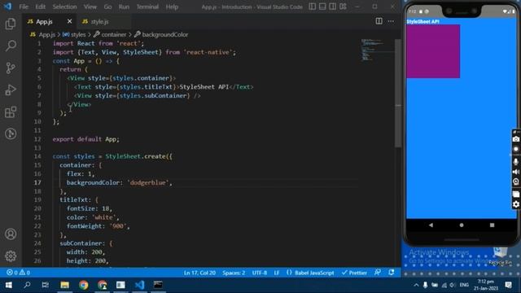Click the VS Code logo icon
Image resolution: width=521 pixels, height=293 pixels.
point(7,7)
